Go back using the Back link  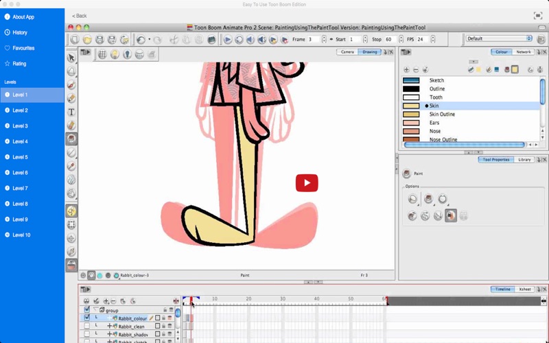[80, 15]
